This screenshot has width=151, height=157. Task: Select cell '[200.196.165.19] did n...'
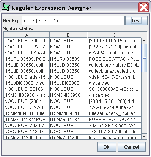point(114,41)
